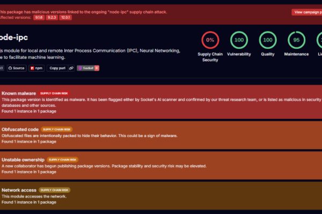Select affected version 12.0.1 badge
Screen dimensions: 322x214
click(65, 18)
